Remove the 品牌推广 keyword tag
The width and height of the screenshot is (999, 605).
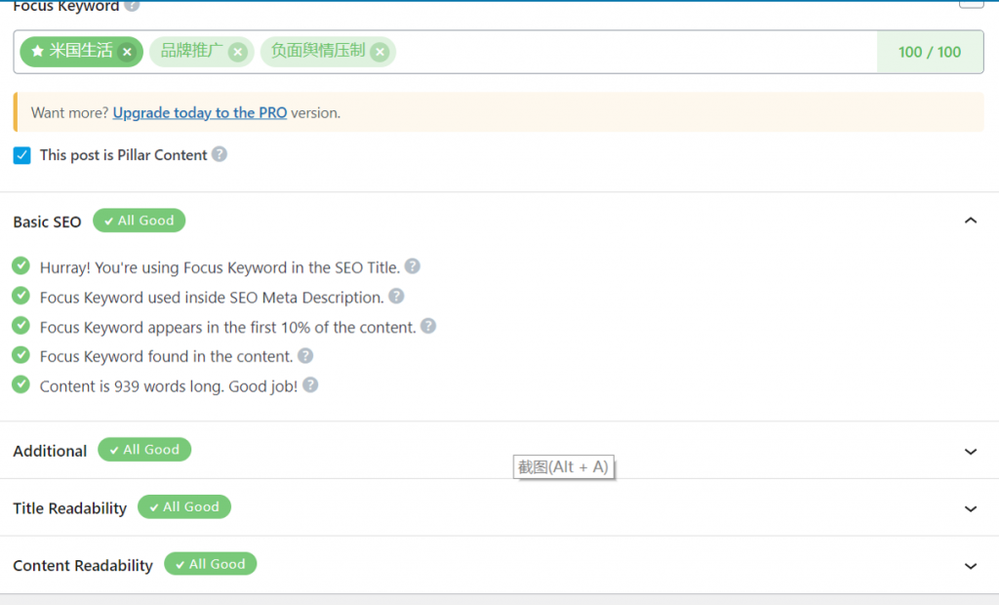click(238, 53)
